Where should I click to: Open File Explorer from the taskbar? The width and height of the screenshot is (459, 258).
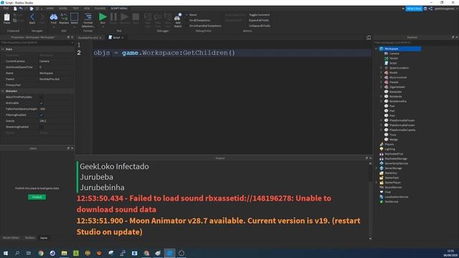(64, 253)
